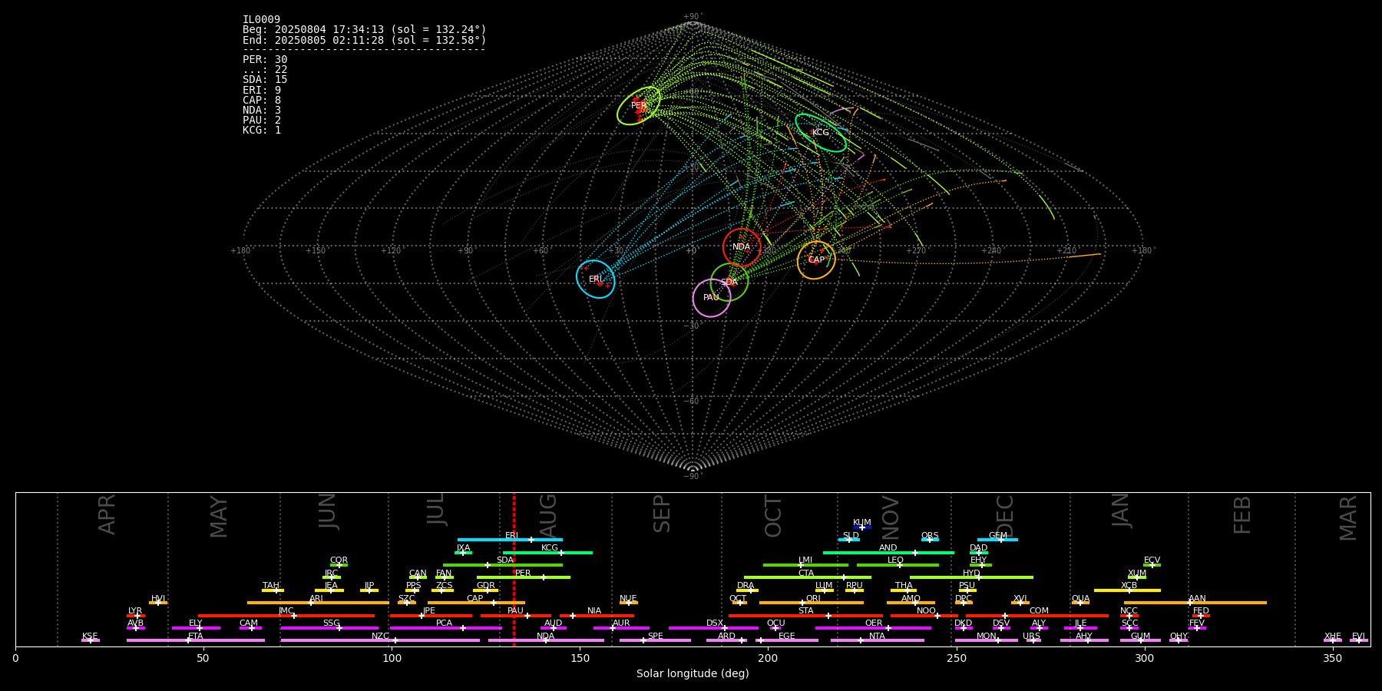Click the KSE shower bar in timeline

tap(91, 640)
